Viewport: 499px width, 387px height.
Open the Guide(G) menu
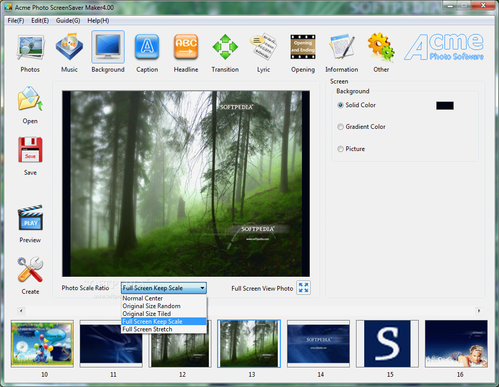(68, 21)
